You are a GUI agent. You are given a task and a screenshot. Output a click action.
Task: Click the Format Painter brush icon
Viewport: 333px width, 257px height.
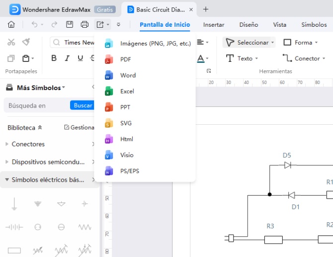(x=26, y=43)
